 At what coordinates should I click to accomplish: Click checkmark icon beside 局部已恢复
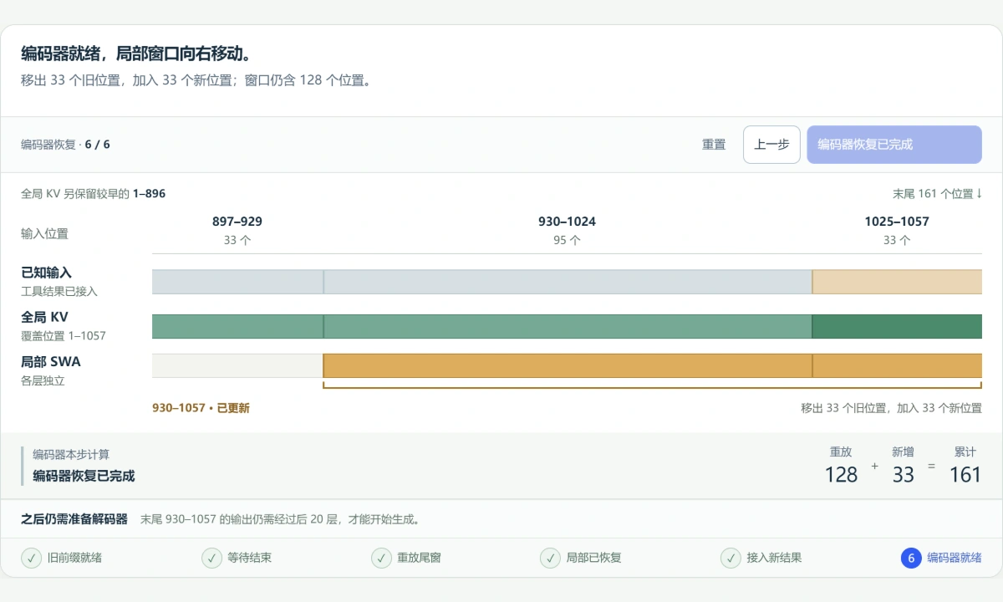point(550,558)
